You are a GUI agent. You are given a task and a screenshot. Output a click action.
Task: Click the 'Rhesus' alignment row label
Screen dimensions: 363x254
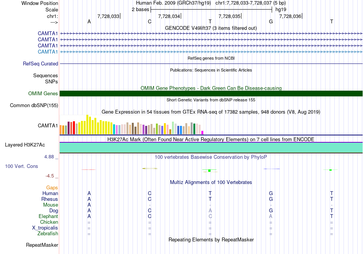[x=50, y=199]
